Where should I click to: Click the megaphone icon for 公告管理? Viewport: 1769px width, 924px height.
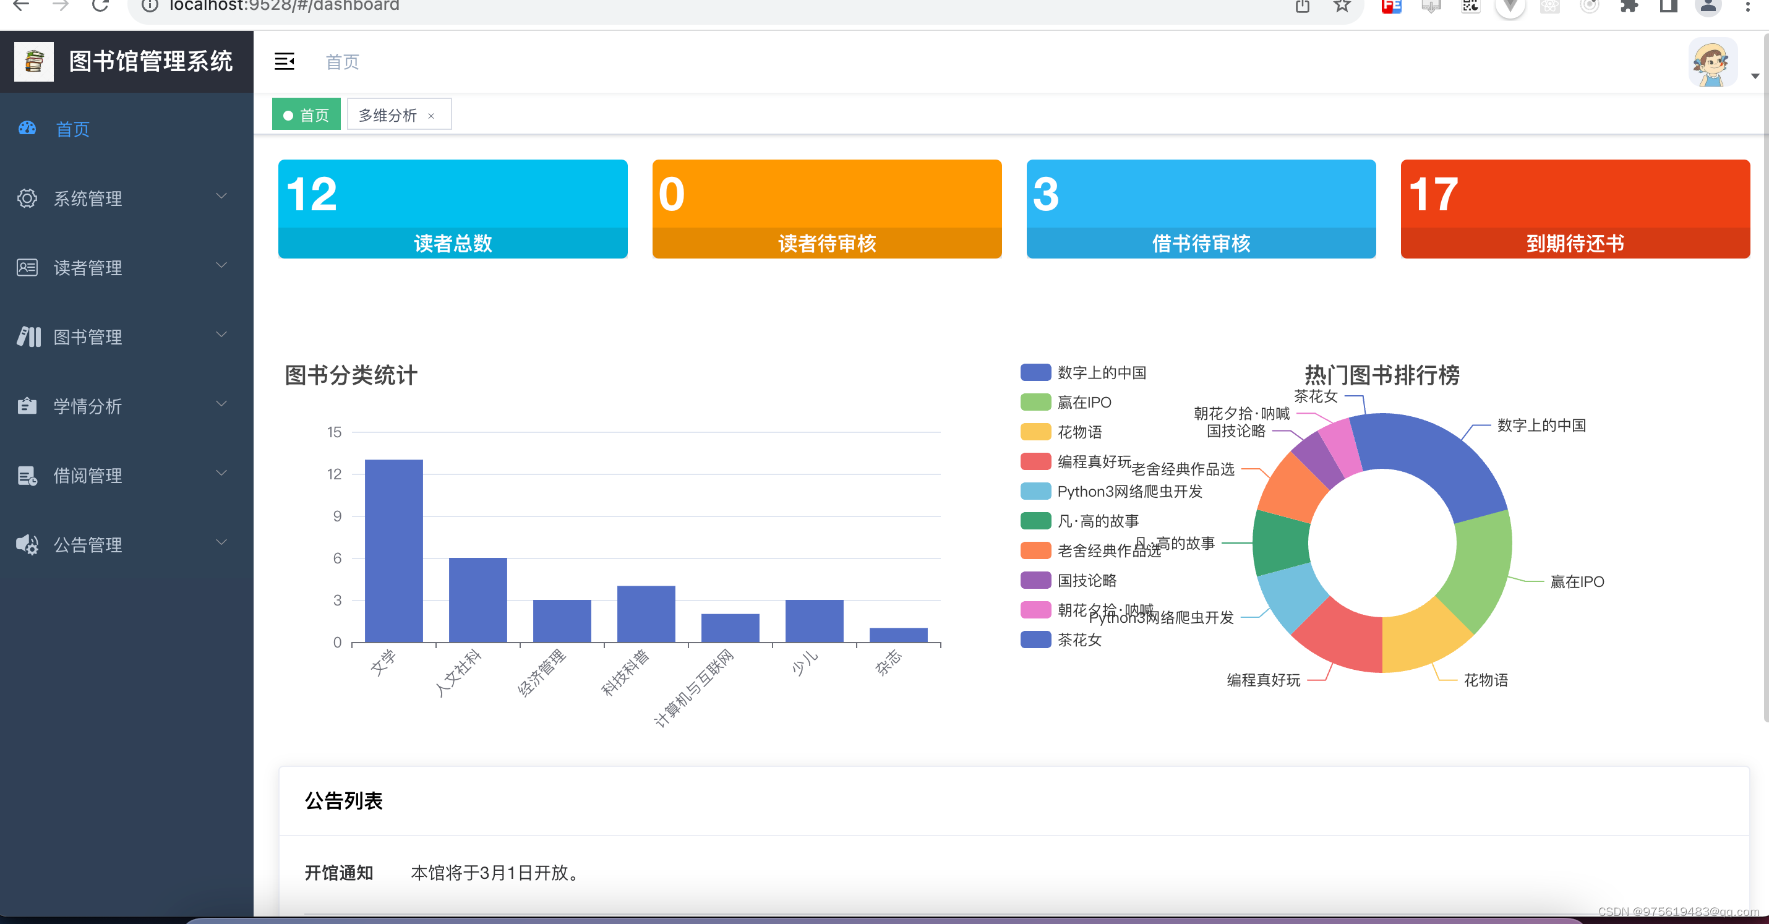[27, 544]
